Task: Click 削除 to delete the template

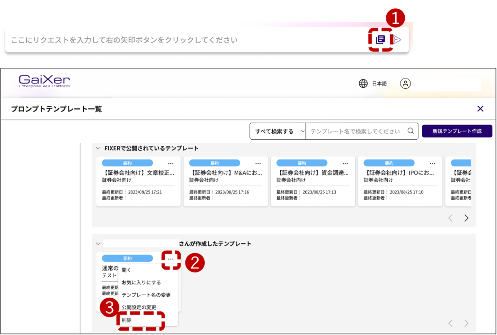Action: coord(127,320)
